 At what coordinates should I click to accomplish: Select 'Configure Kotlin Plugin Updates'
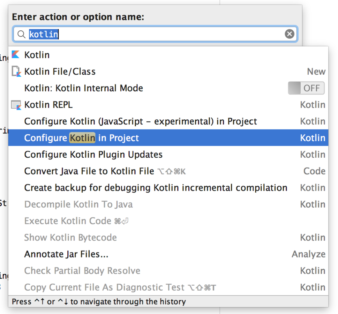(x=168, y=155)
